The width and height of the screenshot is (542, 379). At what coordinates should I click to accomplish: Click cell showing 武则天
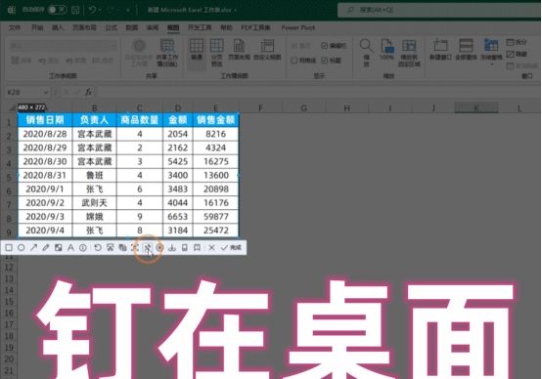tap(94, 203)
